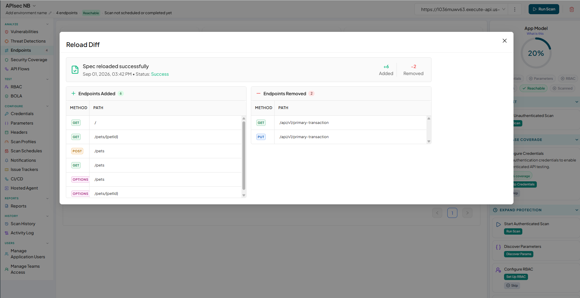The width and height of the screenshot is (580, 298).
Task: Click the Vulnerabilities shield icon
Action: pyautogui.click(x=7, y=32)
